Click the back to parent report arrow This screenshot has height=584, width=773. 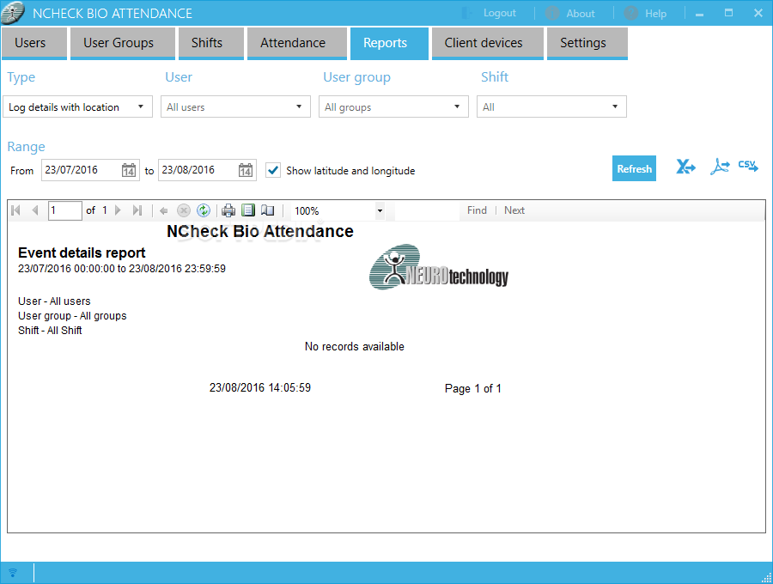(164, 211)
